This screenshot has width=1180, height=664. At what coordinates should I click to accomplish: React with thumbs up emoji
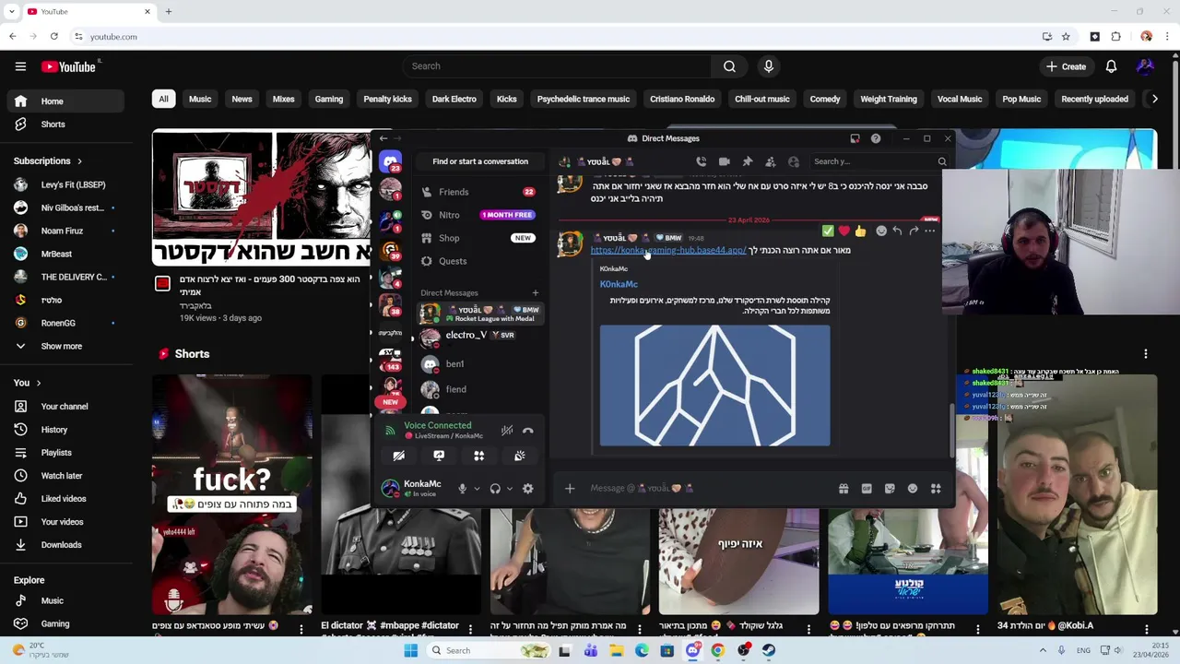click(860, 231)
